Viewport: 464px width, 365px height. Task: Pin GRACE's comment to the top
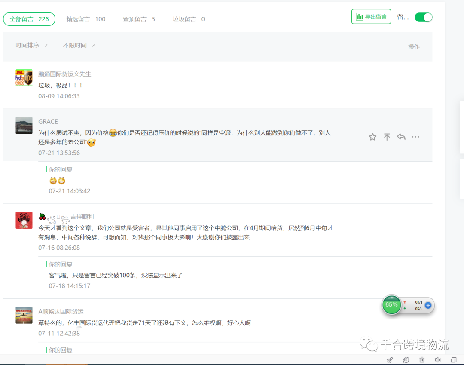(387, 137)
